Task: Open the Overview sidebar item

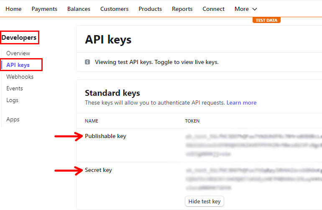Action: (x=18, y=53)
